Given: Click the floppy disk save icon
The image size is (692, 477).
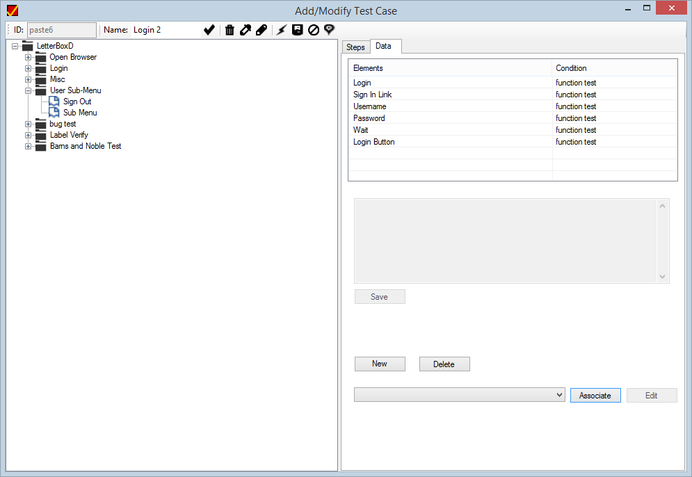Looking at the screenshot, I should 298,30.
